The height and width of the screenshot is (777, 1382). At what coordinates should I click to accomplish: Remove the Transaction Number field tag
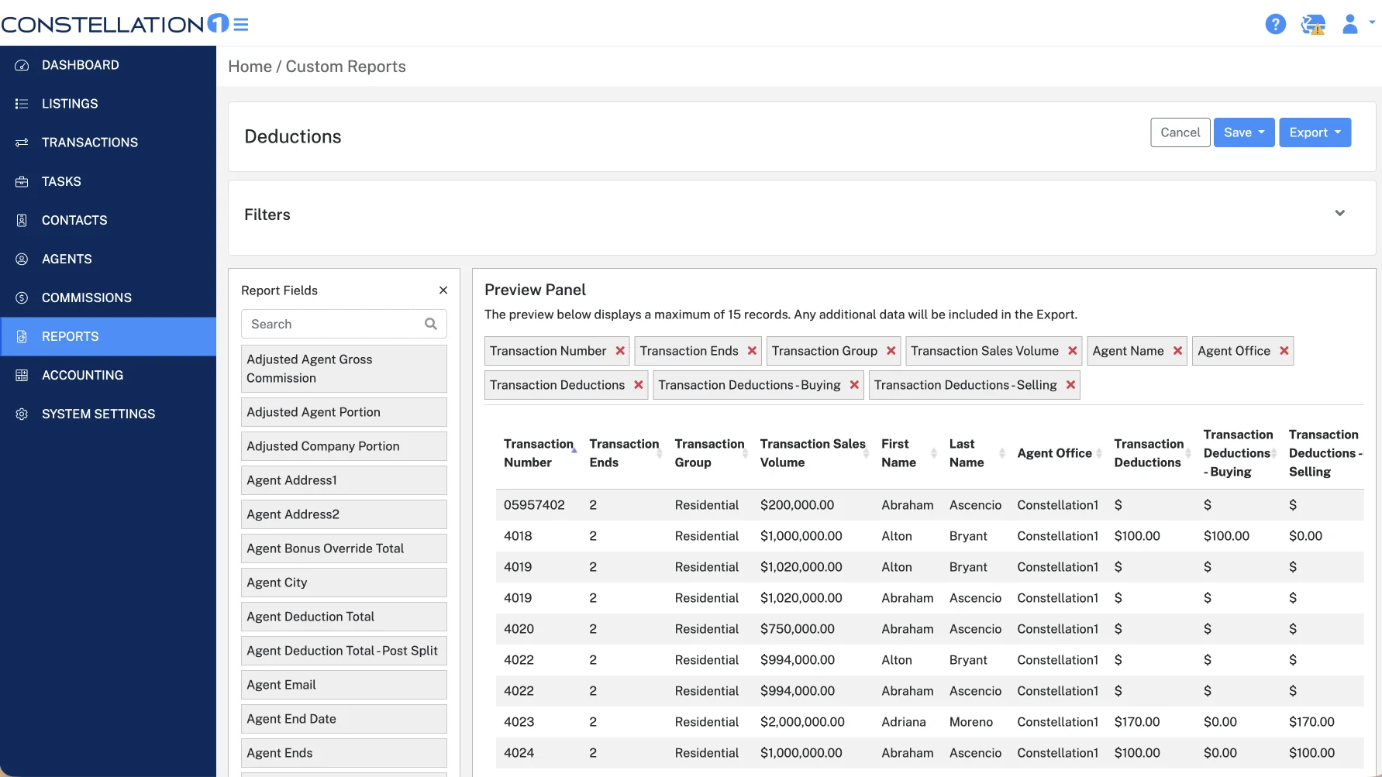pos(620,351)
